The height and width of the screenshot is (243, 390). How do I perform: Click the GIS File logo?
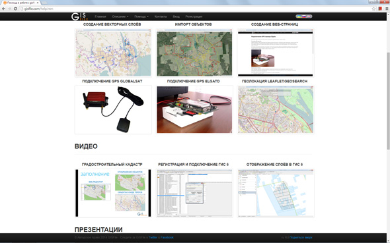[x=79, y=16]
